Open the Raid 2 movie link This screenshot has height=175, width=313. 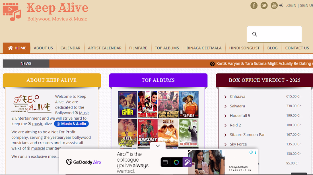tap(235, 125)
